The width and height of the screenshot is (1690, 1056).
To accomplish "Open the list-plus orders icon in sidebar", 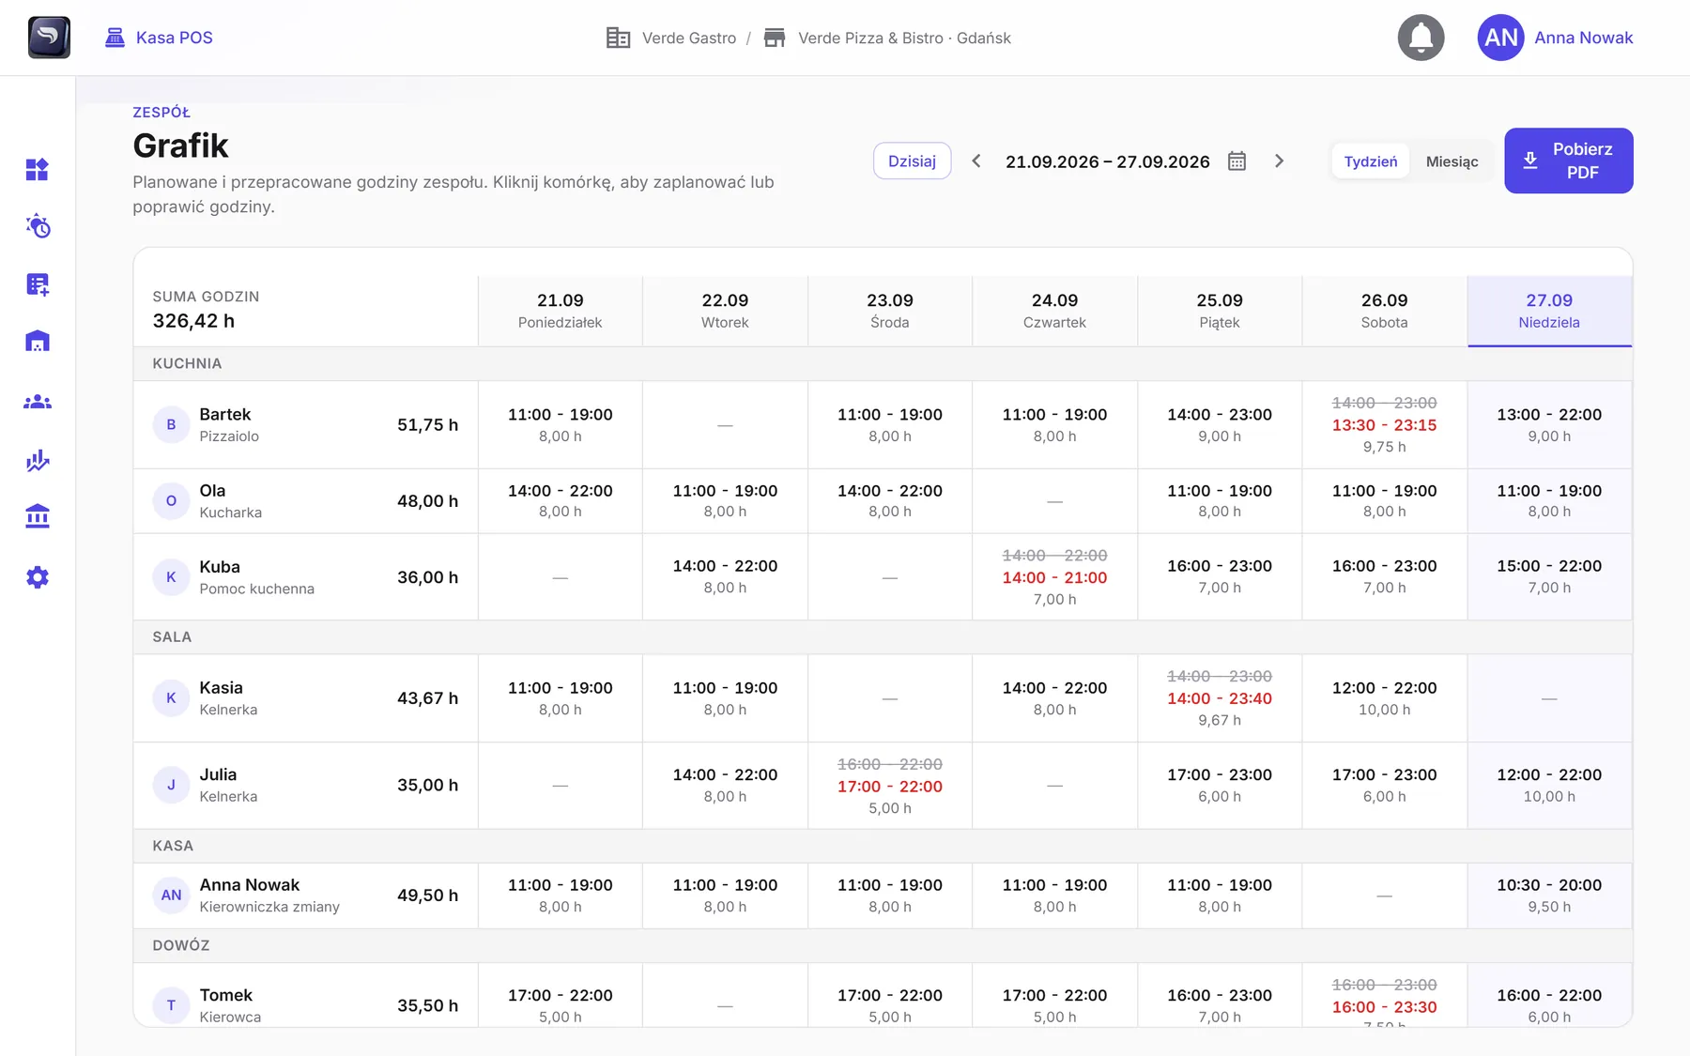I will (38, 284).
